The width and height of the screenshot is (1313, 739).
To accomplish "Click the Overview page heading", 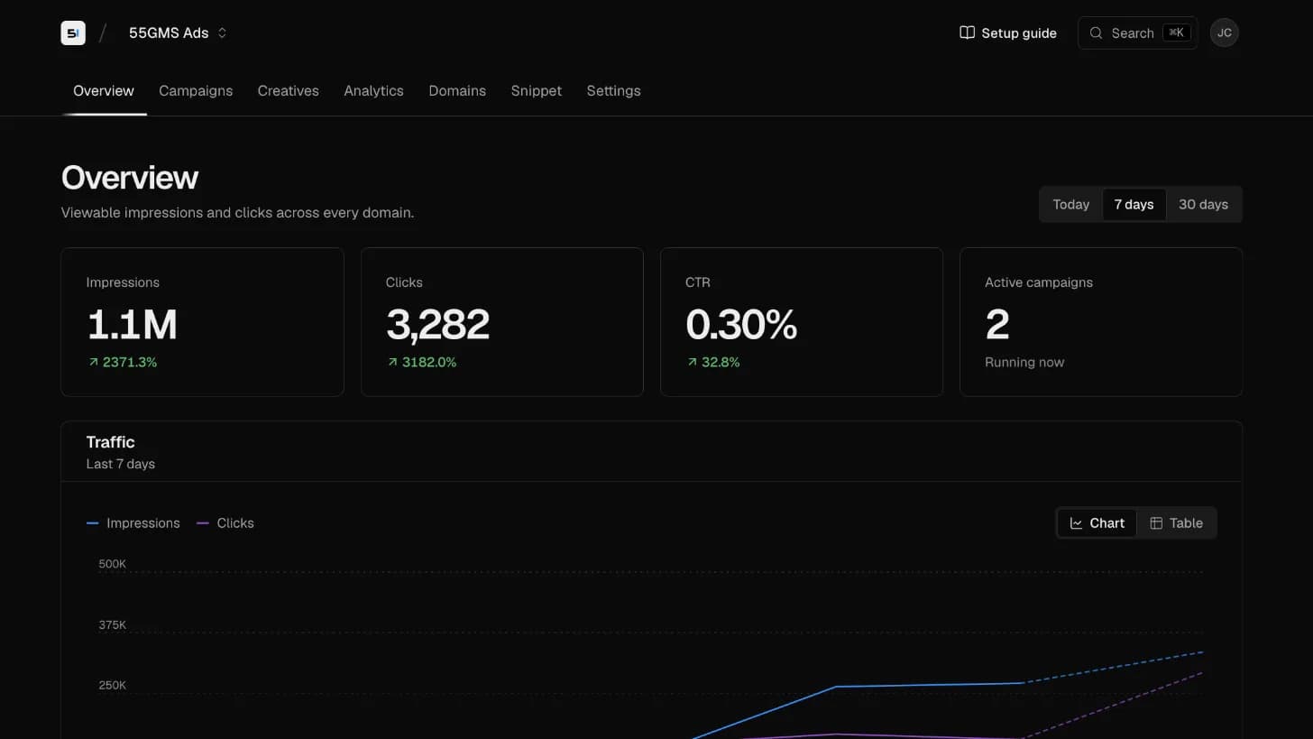I will (x=130, y=177).
